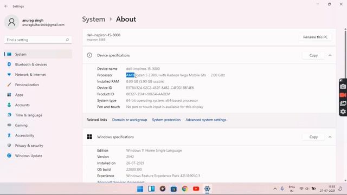
Task: Click the Device specifications info icon
Action: click(x=89, y=55)
